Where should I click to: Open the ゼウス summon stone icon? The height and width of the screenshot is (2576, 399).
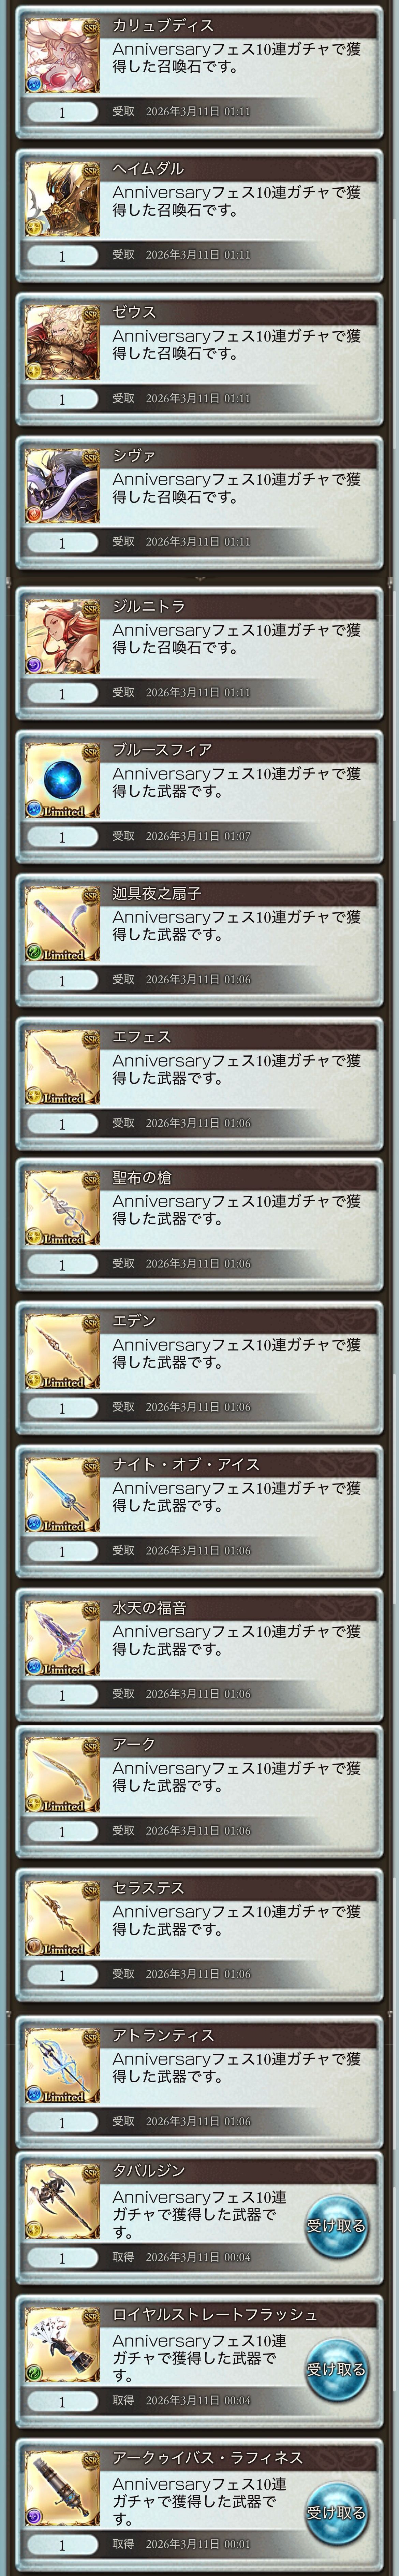(x=62, y=344)
